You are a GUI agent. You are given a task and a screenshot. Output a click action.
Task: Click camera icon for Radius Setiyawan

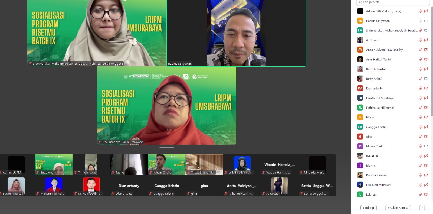coord(426,21)
